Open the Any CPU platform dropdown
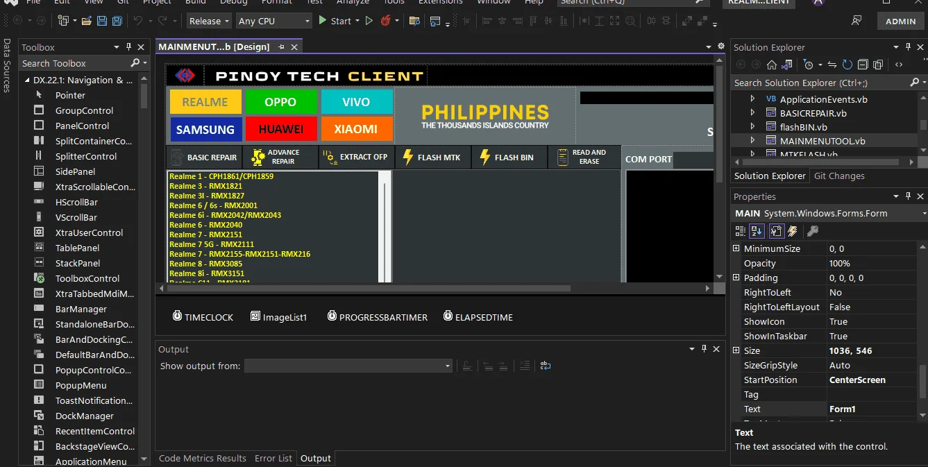Viewport: 928px width, 467px height. pos(274,21)
